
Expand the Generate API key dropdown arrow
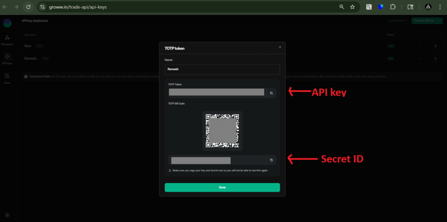439,20
